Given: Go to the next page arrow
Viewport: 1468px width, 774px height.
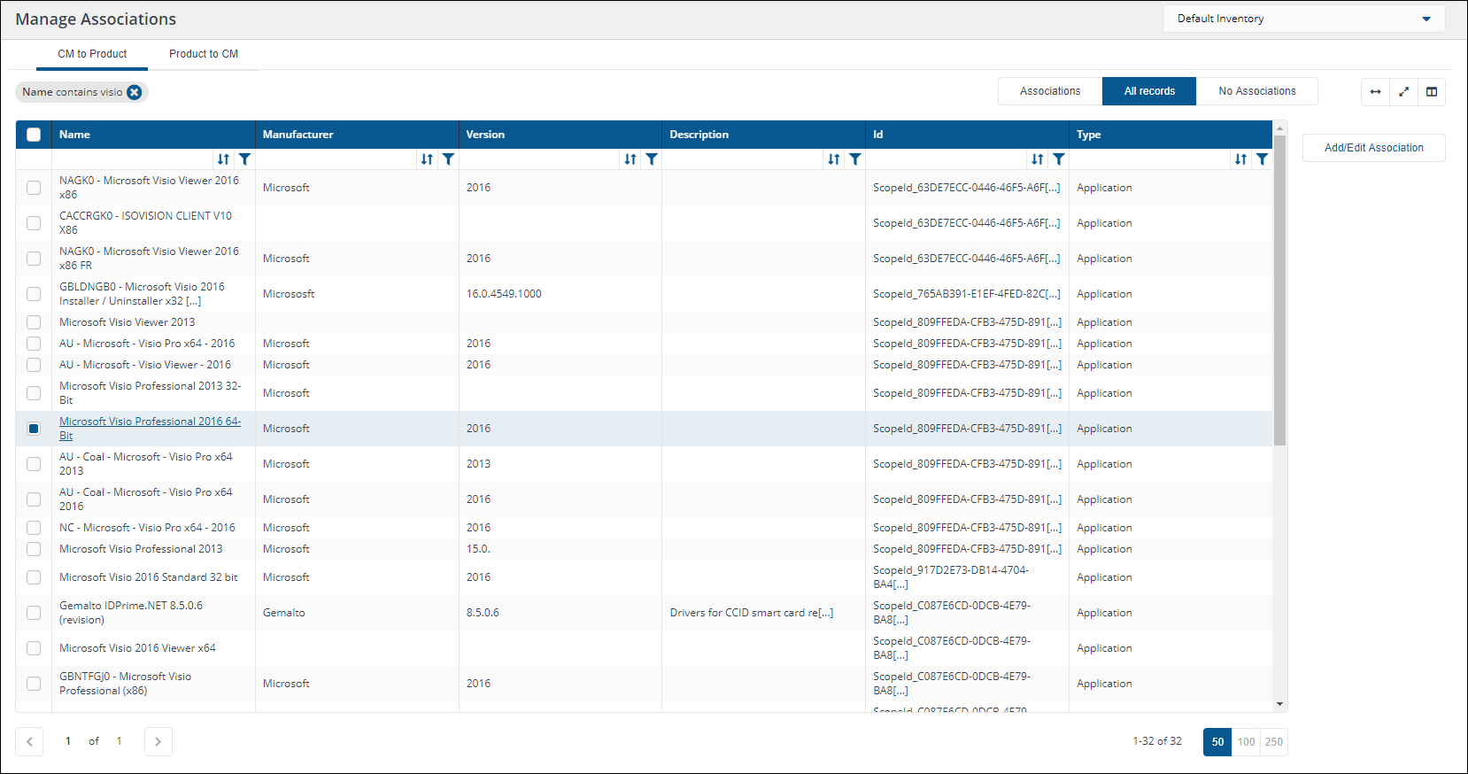Looking at the screenshot, I should click(158, 742).
